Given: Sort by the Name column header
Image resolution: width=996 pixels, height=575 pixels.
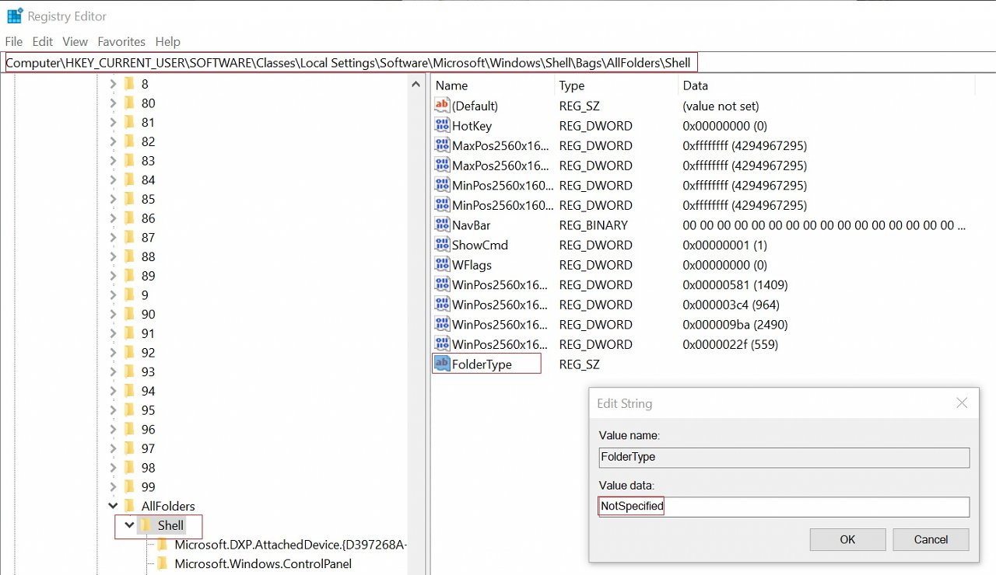Looking at the screenshot, I should pos(493,85).
